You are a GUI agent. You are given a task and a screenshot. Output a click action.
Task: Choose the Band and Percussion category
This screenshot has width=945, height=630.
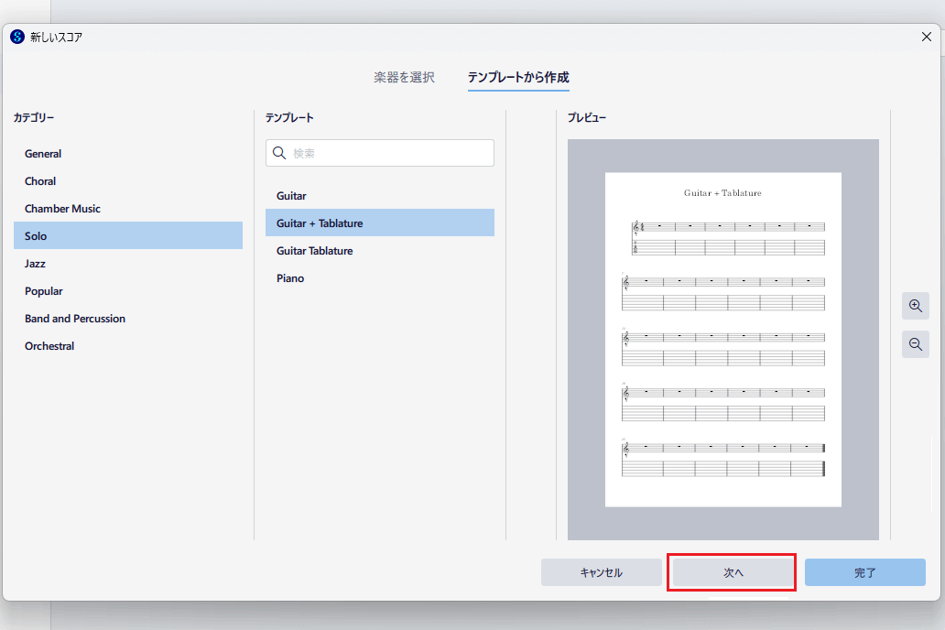click(x=75, y=319)
